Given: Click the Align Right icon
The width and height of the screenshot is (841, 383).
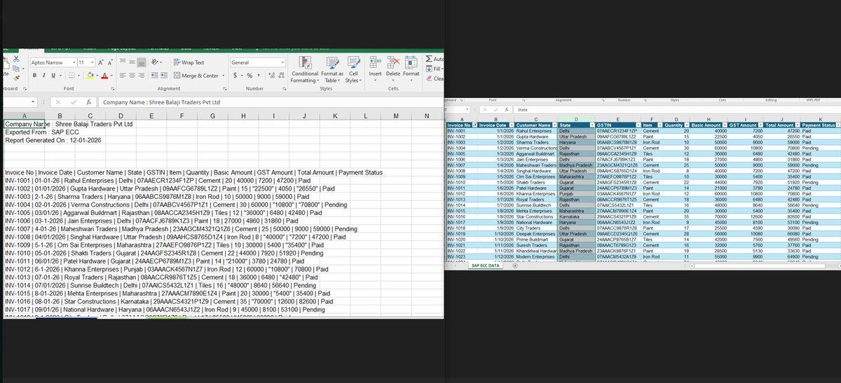Looking at the screenshot, I should (x=142, y=75).
